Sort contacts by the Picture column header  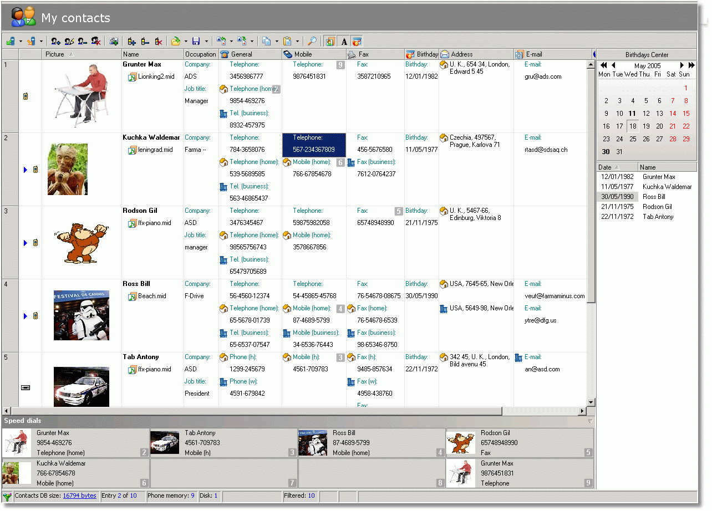click(x=82, y=54)
